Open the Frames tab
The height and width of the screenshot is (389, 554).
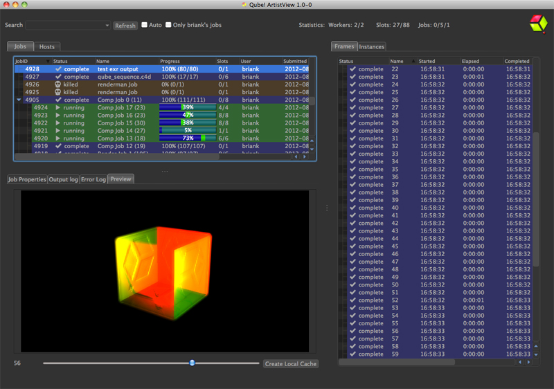344,46
